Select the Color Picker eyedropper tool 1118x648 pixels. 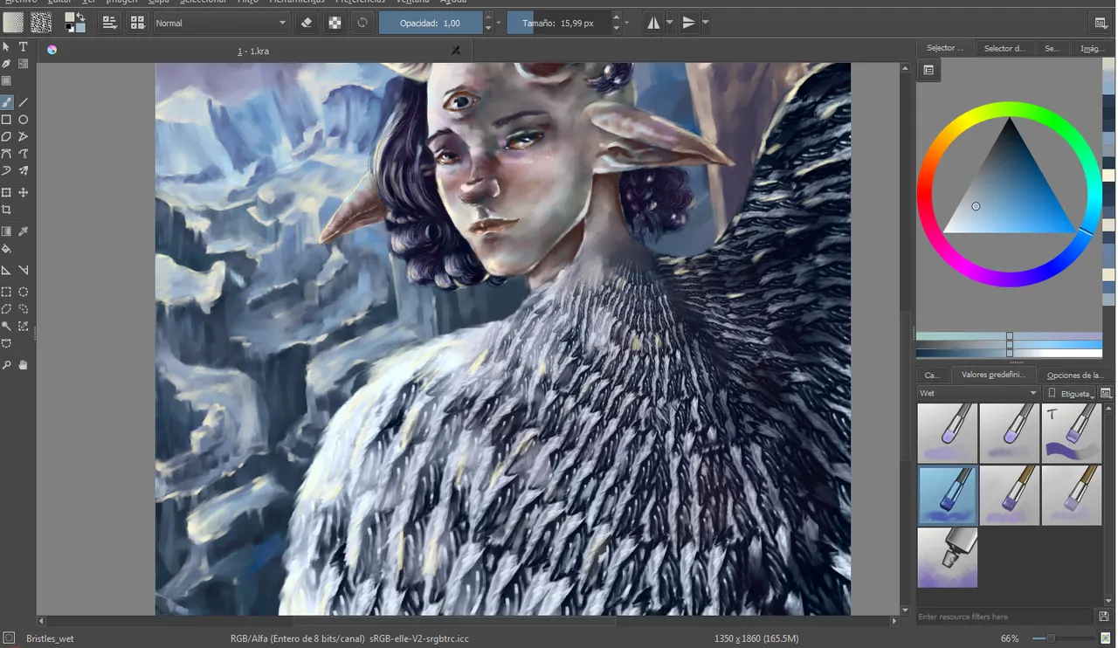point(24,231)
